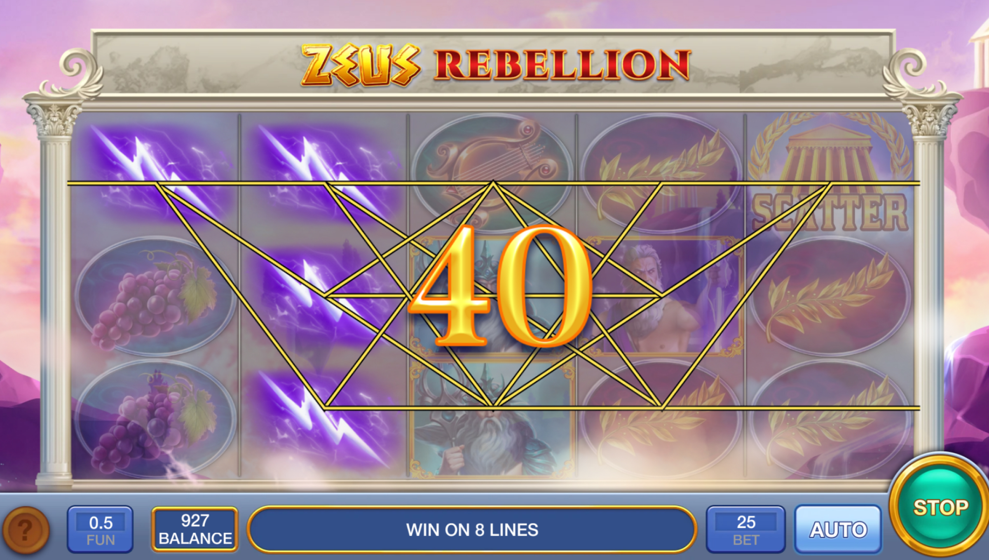This screenshot has height=560, width=989.
Task: Click the Zeus Rebellion title logo
Action: pos(495,65)
